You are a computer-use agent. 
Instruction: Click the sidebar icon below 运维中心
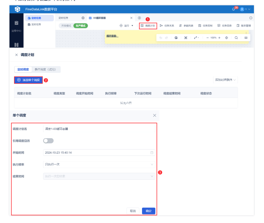16,45
